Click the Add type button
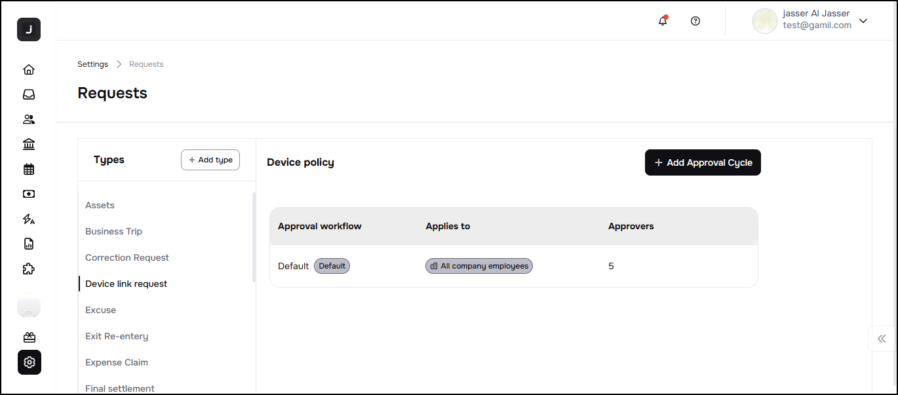The height and width of the screenshot is (395, 898). pos(210,160)
